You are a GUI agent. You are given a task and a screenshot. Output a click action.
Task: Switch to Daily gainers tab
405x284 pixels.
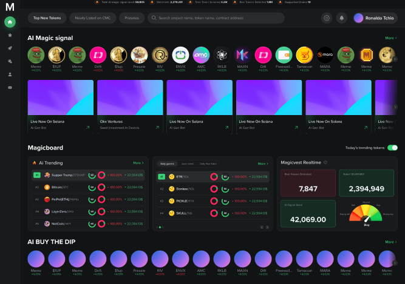(167, 163)
